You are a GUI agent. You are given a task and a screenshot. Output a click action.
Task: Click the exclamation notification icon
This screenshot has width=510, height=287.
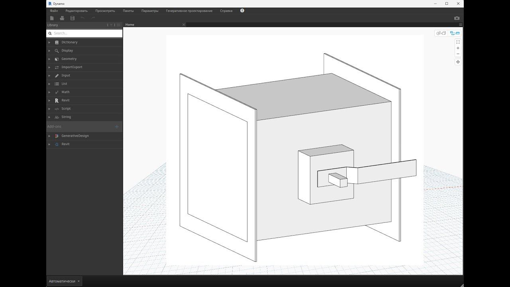pos(242,11)
